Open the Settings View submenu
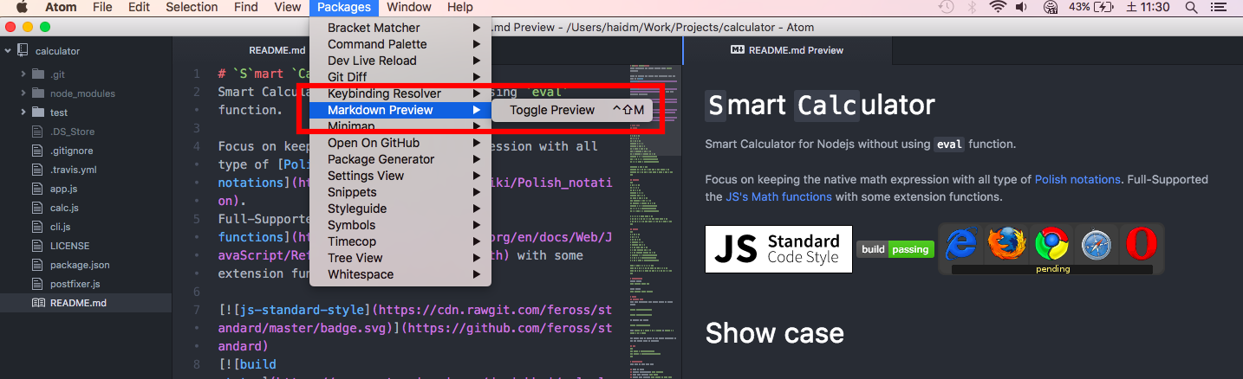The width and height of the screenshot is (1243, 379). coord(400,176)
